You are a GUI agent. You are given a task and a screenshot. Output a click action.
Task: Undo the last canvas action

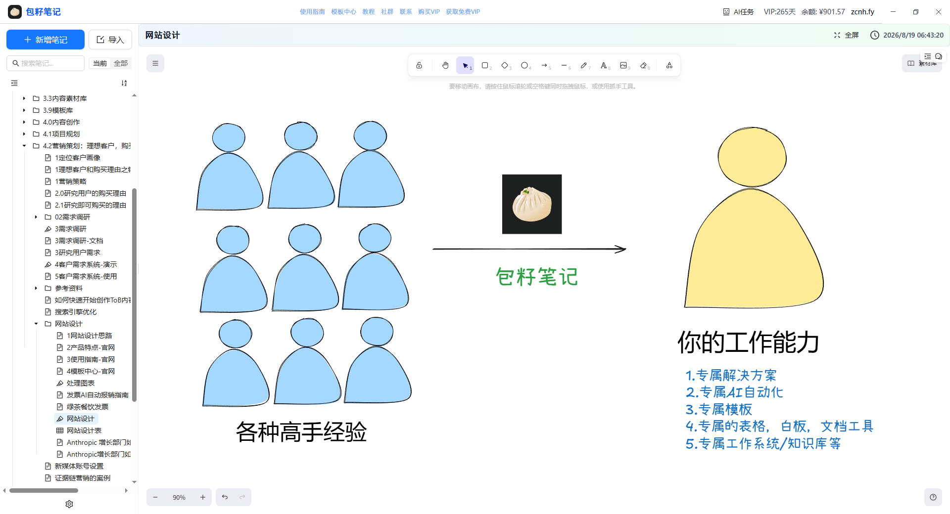pyautogui.click(x=225, y=497)
